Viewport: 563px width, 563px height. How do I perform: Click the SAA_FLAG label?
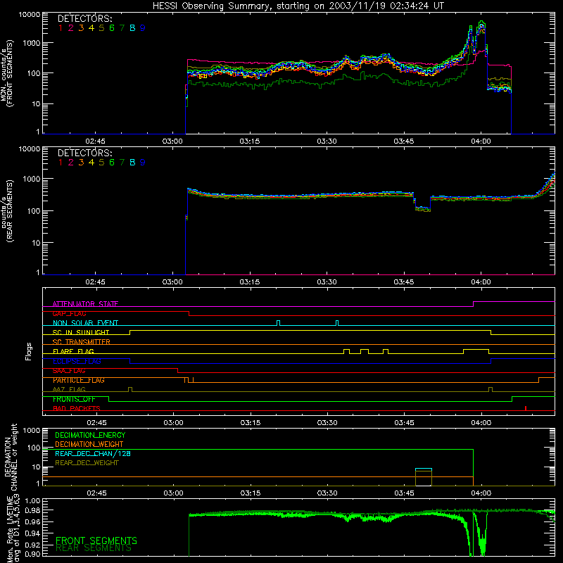69,371
